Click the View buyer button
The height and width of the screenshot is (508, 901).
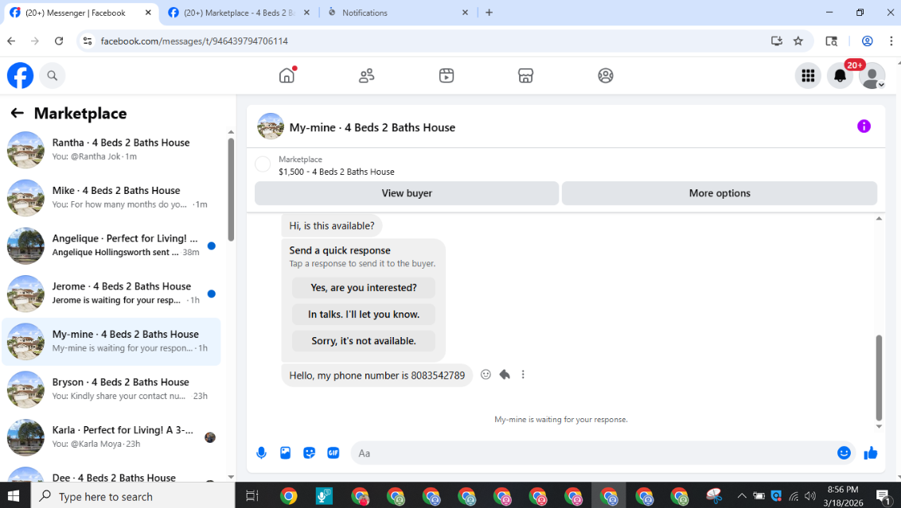click(407, 193)
